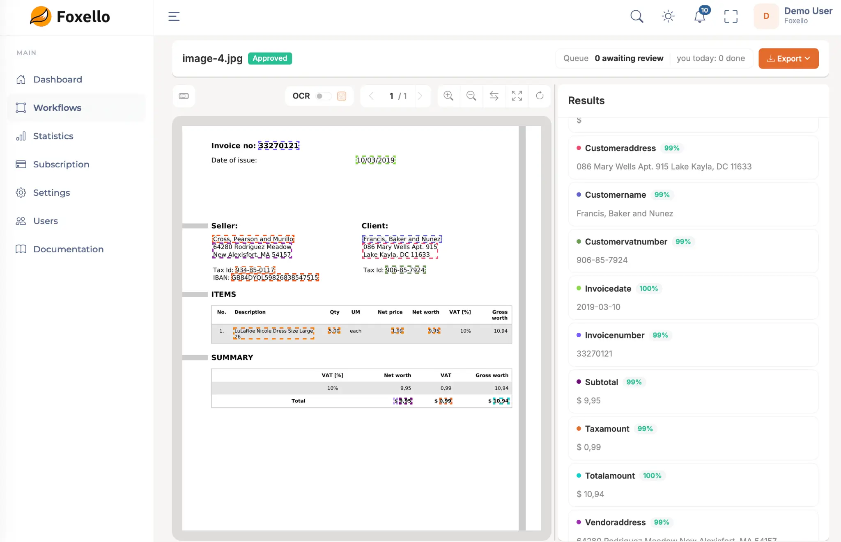Screen dimensions: 841x542
Task: Click the page number field showing 1
Action: coord(391,96)
